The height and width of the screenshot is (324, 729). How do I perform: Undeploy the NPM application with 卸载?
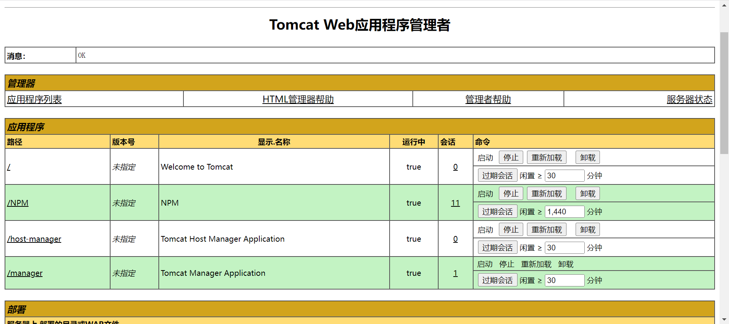[x=588, y=193]
